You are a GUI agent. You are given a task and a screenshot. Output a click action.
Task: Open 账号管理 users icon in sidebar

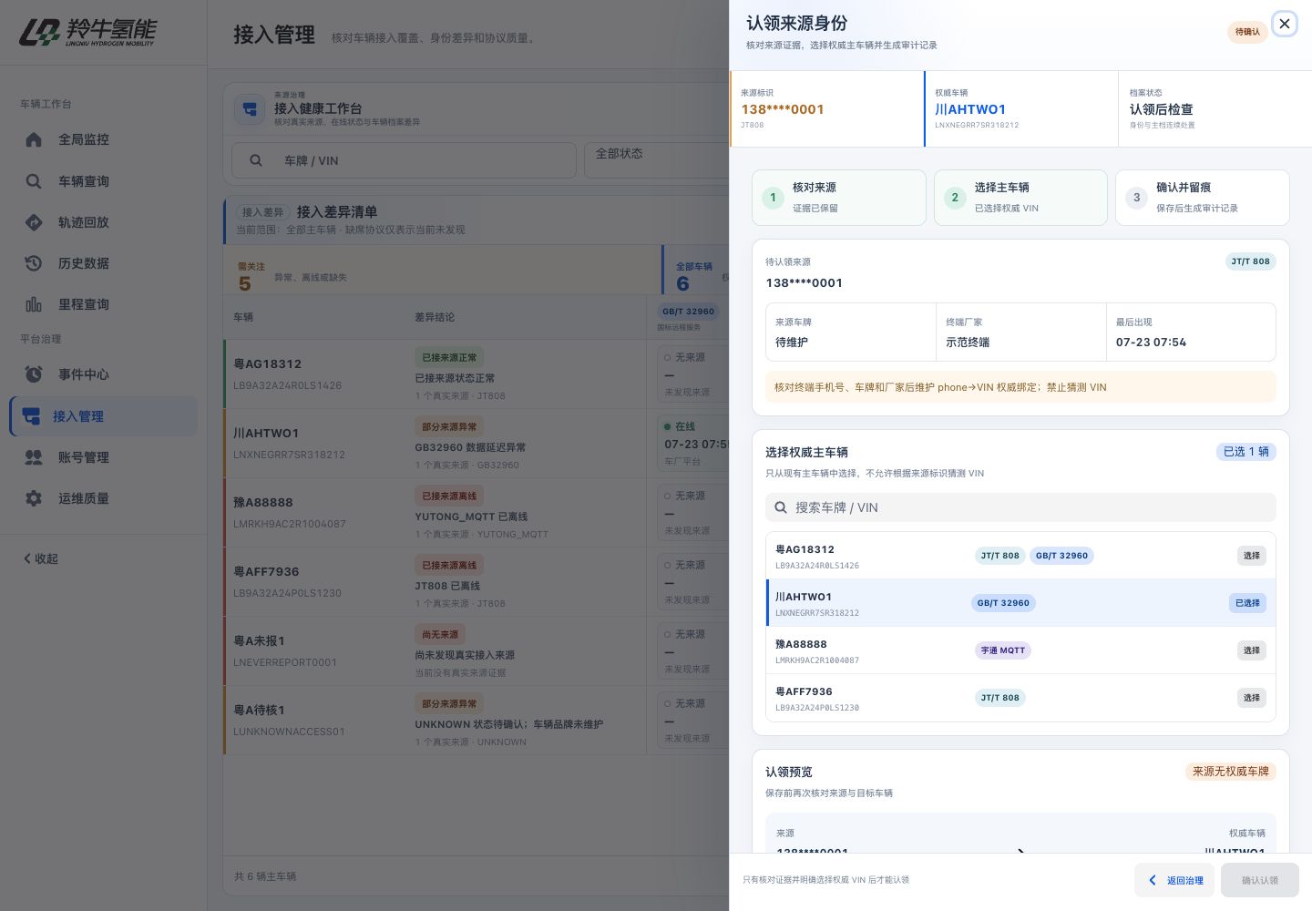point(34,457)
